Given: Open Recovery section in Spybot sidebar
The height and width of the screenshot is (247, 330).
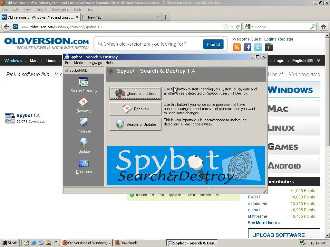Looking at the screenshot, I should point(84,105).
